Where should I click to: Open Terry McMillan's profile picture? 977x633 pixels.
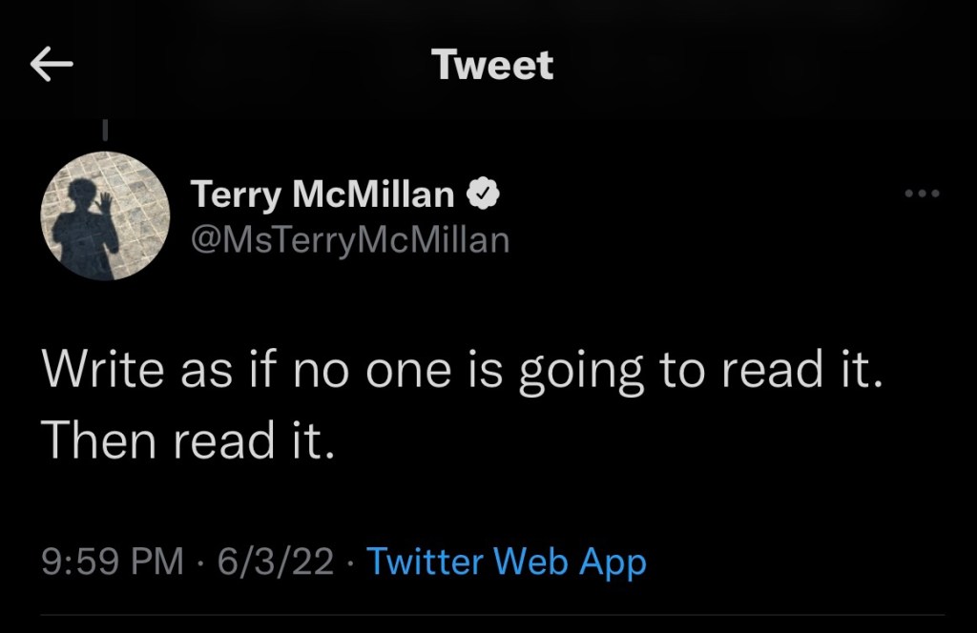105,215
